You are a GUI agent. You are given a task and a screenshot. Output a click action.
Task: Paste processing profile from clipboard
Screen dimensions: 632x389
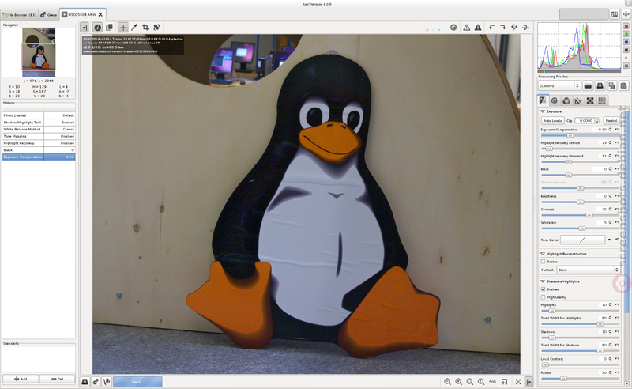tap(623, 85)
